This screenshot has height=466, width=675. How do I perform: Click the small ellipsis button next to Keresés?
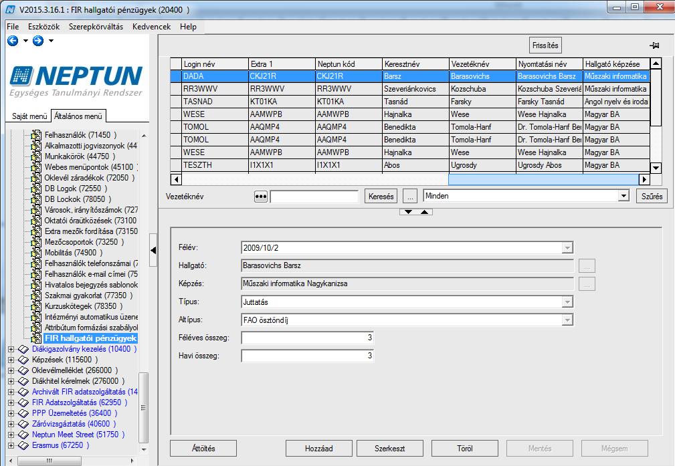tap(410, 197)
